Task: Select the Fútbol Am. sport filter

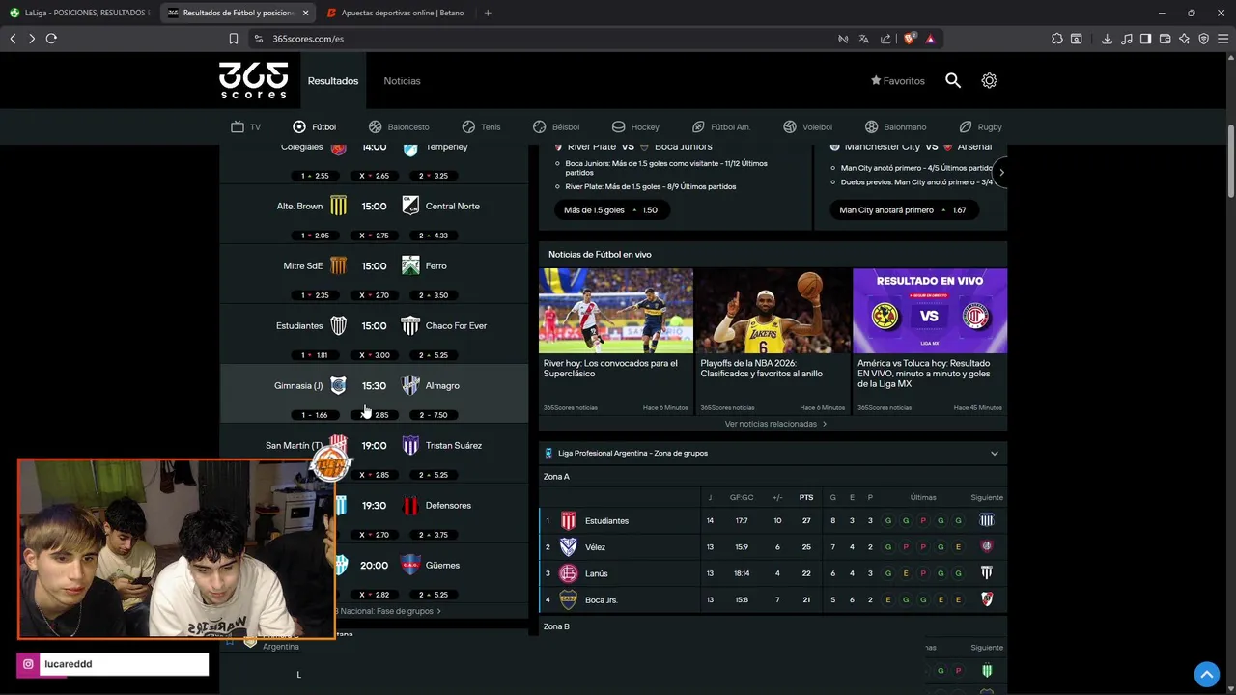Action: tap(721, 126)
